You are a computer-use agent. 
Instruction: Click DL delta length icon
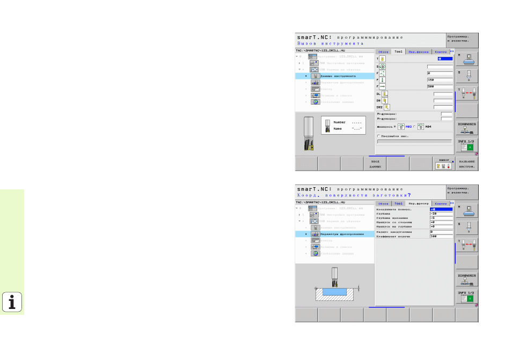385,94
